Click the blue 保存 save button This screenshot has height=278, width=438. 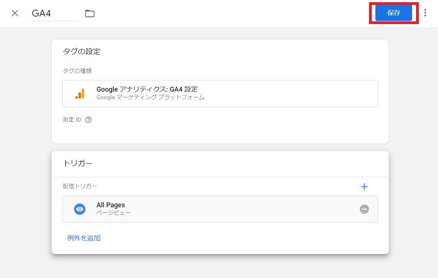tap(393, 13)
